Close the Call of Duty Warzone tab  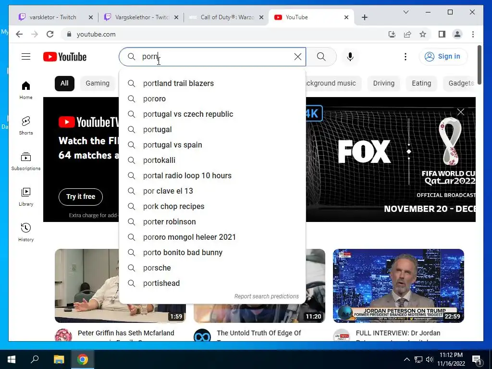click(261, 17)
